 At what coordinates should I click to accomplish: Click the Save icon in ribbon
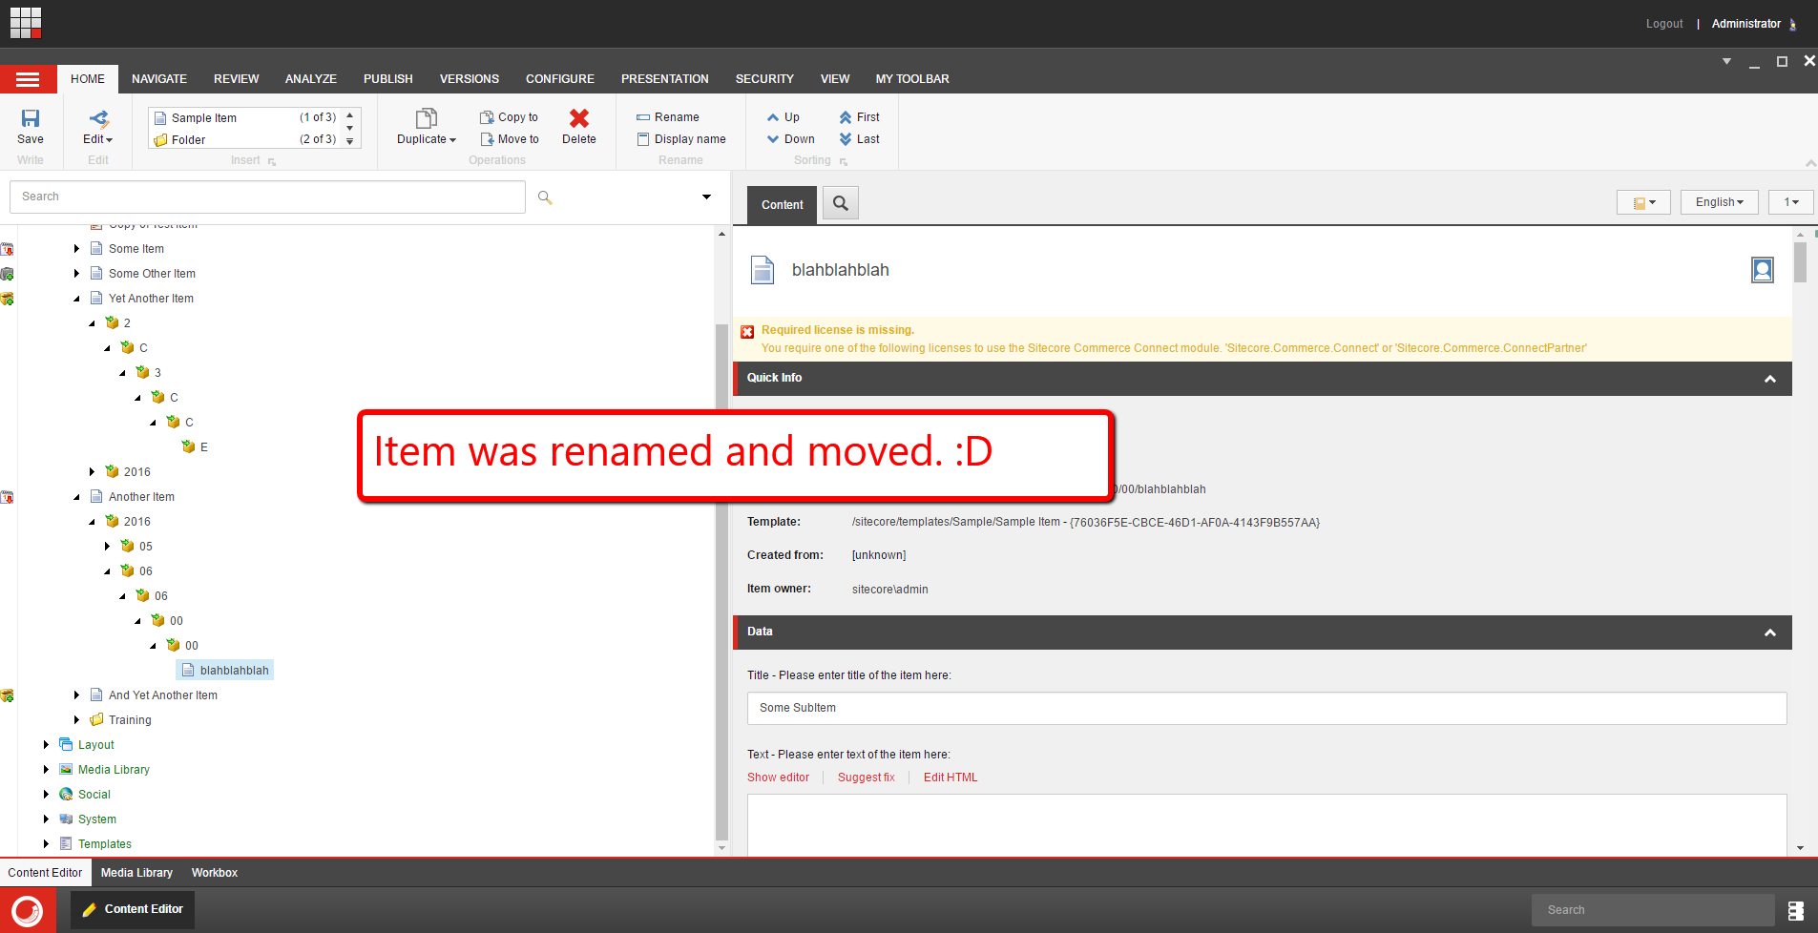[x=31, y=119]
